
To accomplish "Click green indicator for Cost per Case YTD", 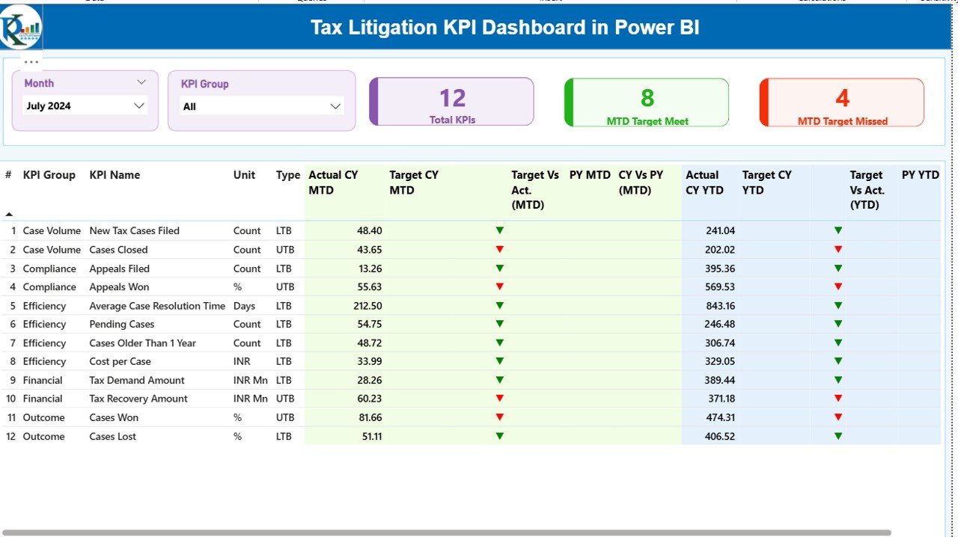I will [838, 361].
